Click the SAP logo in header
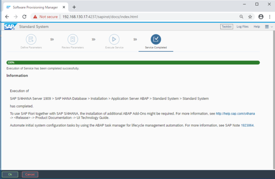The height and width of the screenshot is (179, 275). tap(9, 27)
